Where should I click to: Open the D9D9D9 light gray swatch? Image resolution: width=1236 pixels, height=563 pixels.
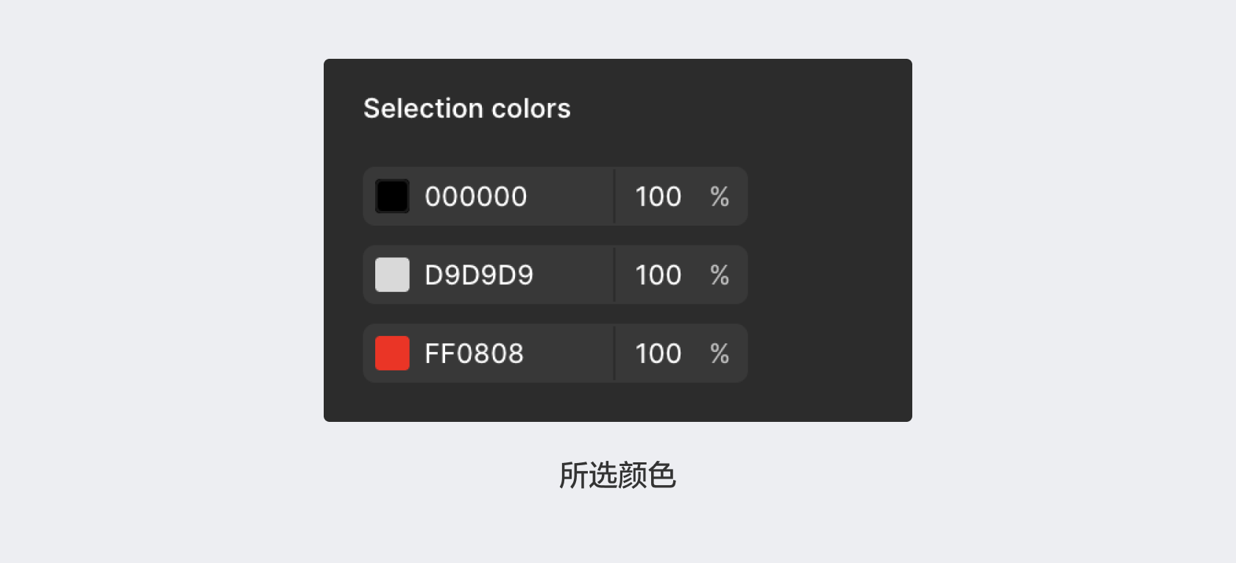392,275
